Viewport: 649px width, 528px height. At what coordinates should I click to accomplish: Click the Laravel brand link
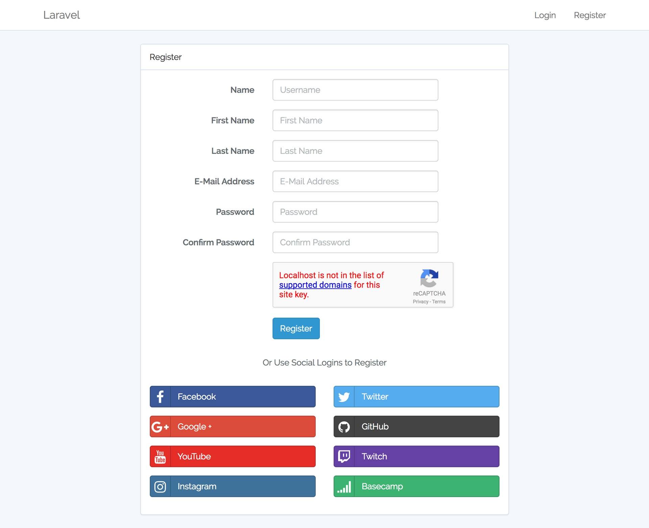[x=61, y=15]
